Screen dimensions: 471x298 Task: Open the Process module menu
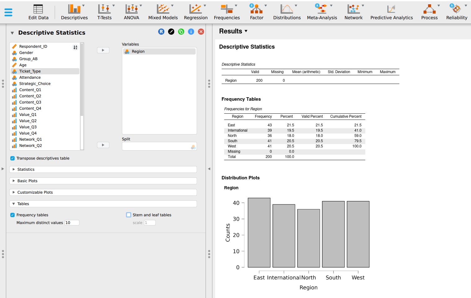click(429, 12)
